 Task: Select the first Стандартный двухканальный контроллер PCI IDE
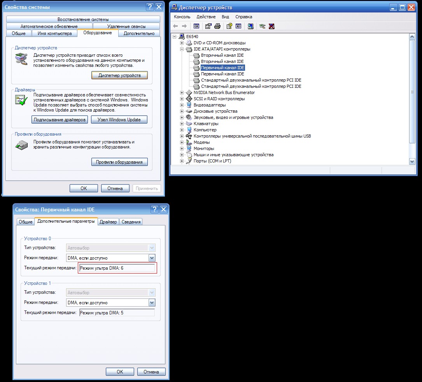pos(251,80)
